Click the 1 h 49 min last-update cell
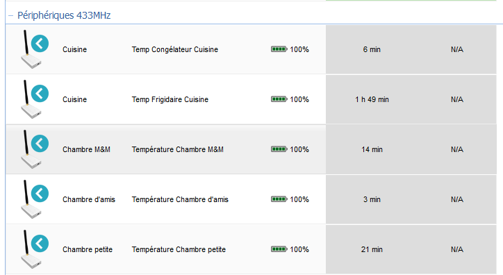The width and height of the screenshot is (503, 275). coord(372,99)
